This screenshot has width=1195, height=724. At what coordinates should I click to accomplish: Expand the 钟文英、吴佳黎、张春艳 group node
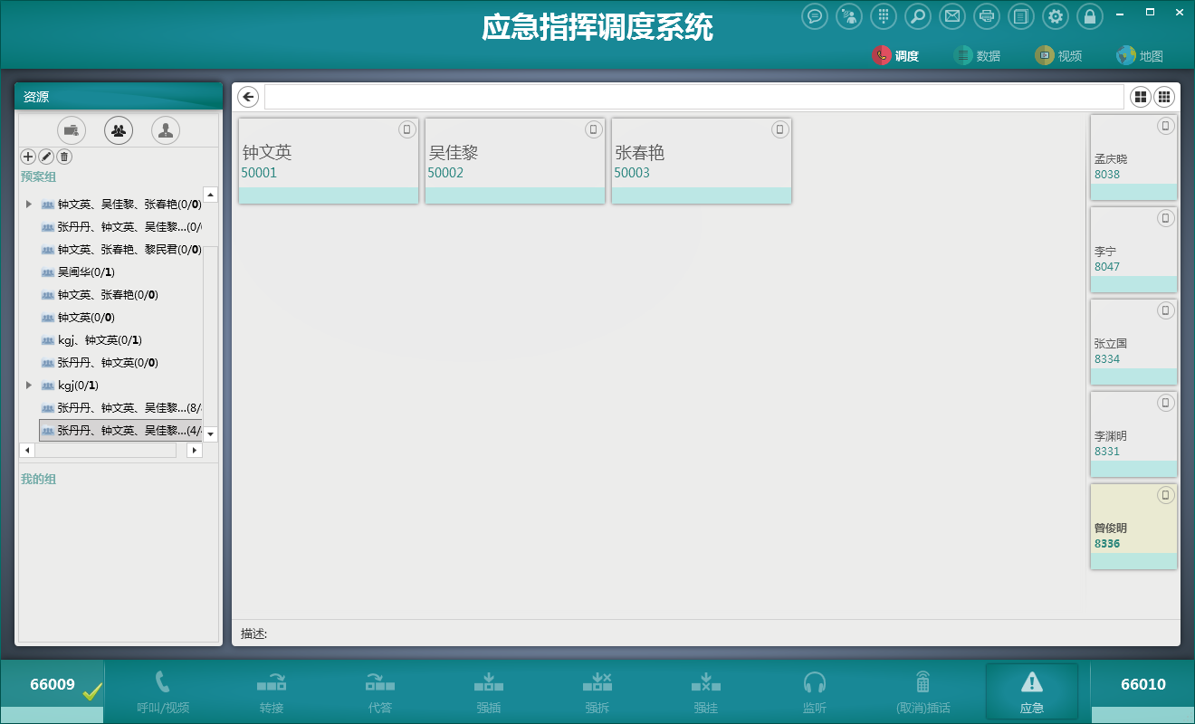tap(29, 205)
